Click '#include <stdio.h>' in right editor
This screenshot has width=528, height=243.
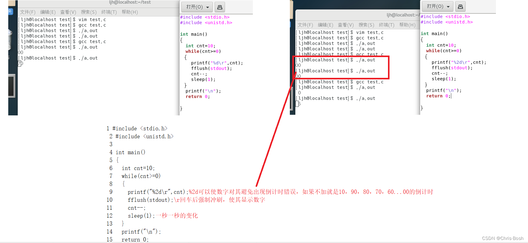click(445, 16)
